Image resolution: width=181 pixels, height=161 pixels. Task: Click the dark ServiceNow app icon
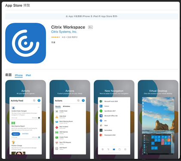pyautogui.click(x=101, y=130)
